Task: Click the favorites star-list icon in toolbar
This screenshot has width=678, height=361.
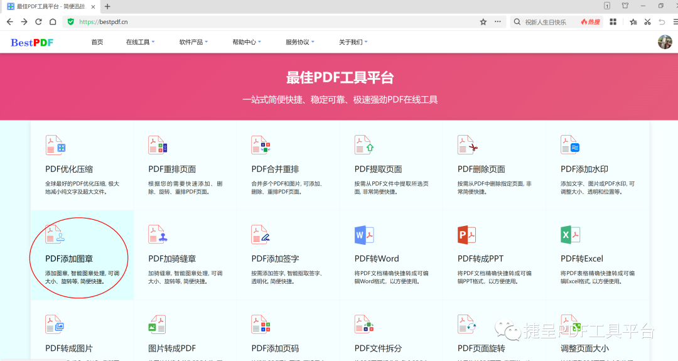Action: click(633, 21)
